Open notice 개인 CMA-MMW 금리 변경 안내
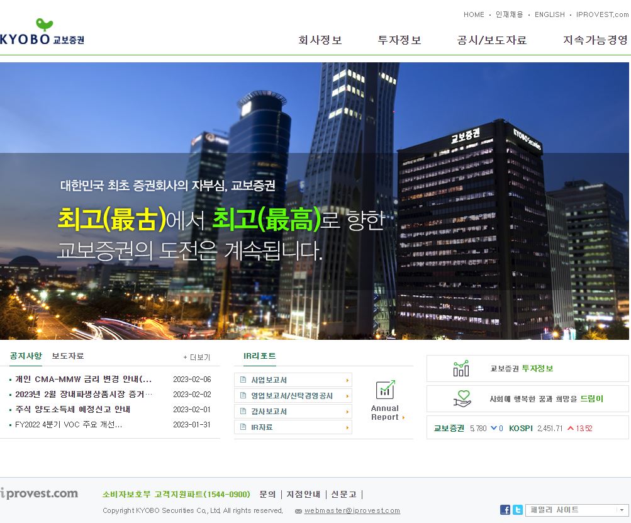Image resolution: width=631 pixels, height=523 pixels. [x=83, y=380]
